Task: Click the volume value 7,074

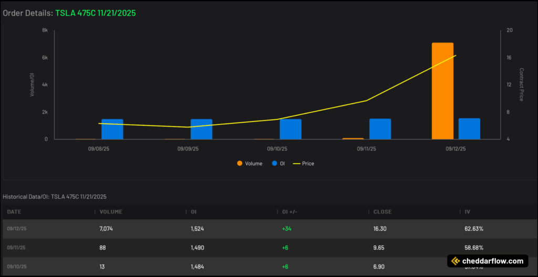Action: click(106, 229)
